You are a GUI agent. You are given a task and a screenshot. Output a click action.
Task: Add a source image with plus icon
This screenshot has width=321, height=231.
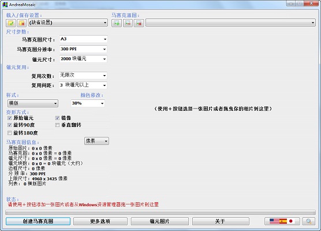[x=117, y=23]
